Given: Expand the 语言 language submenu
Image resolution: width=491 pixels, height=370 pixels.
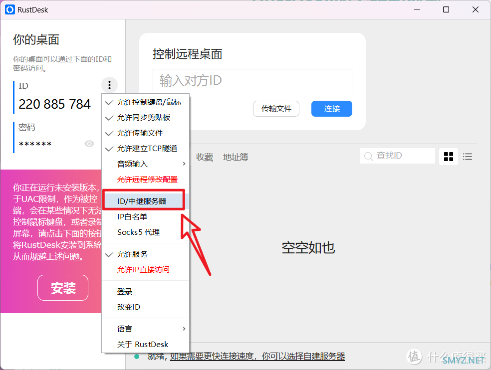Looking at the screenshot, I should coord(146,329).
